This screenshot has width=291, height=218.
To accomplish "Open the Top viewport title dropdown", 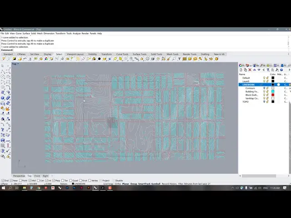I will pyautogui.click(x=15, y=64).
